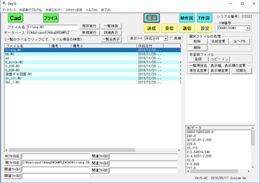Click the yellow 送信 button

(152, 28)
